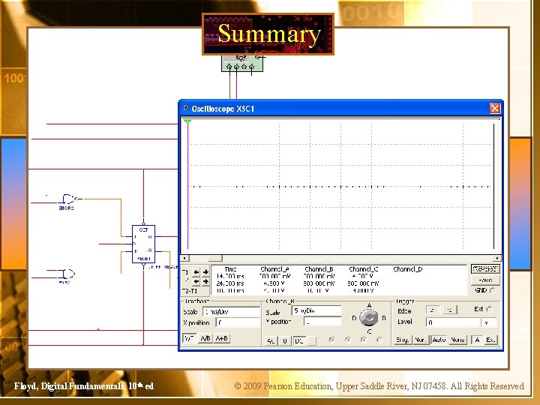The width and height of the screenshot is (540, 405).
Task: Click the Timebase Scale field
Action: pos(231,312)
